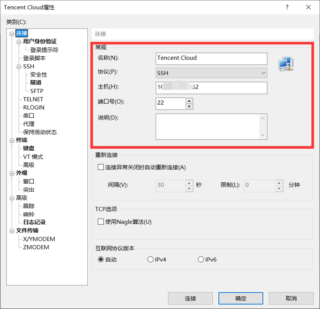
Task: Select the IPv4 radio button
Action: (x=151, y=259)
